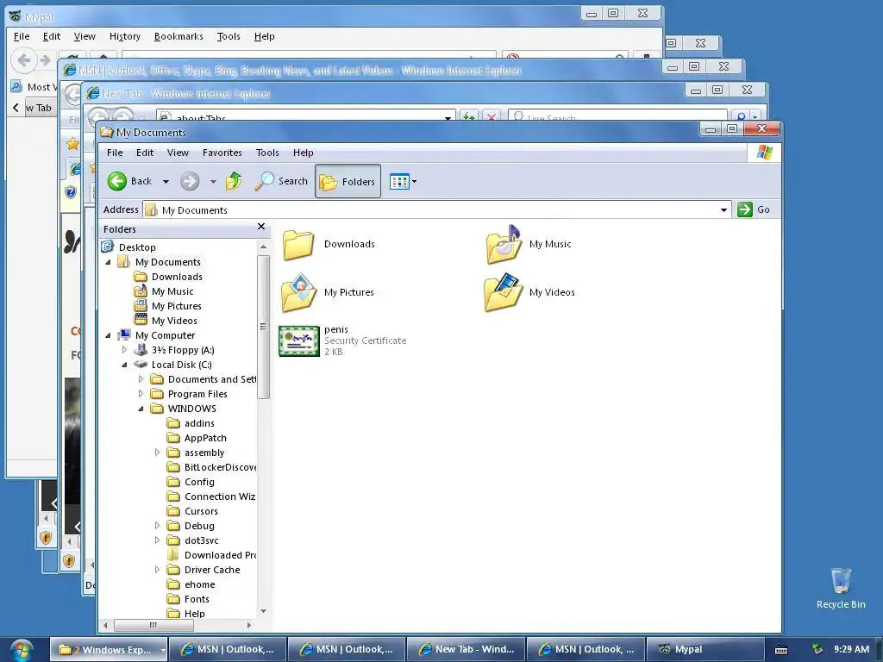Select the Fonts folder in tree

[197, 599]
